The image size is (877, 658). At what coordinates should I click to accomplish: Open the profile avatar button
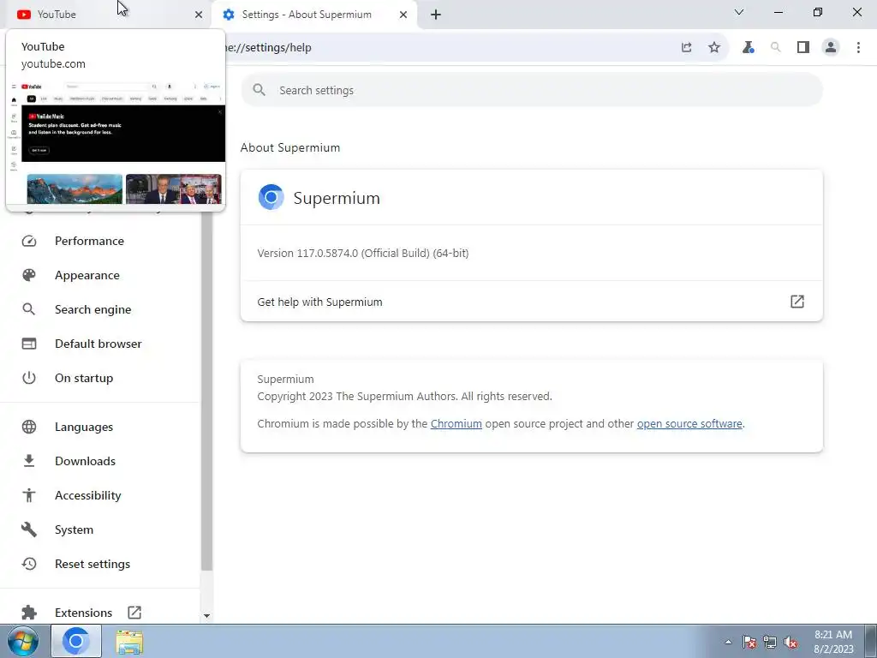pyautogui.click(x=831, y=48)
